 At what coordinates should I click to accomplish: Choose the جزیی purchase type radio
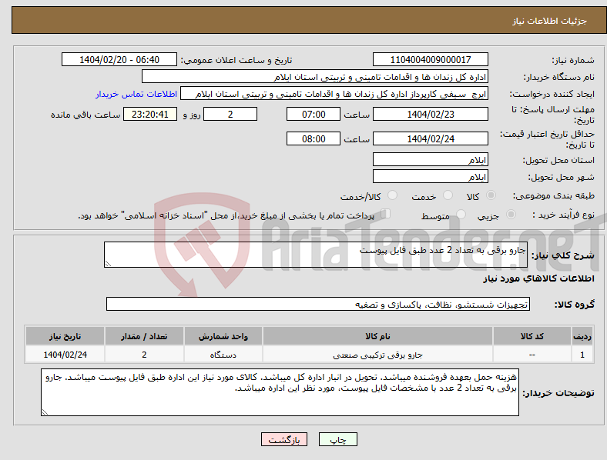coord(511,214)
